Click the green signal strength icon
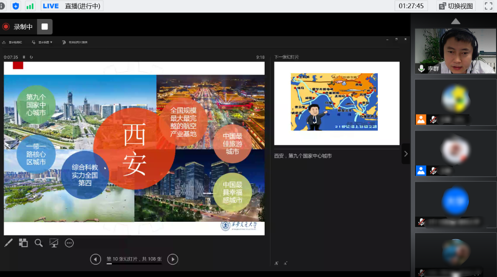 [x=30, y=6]
